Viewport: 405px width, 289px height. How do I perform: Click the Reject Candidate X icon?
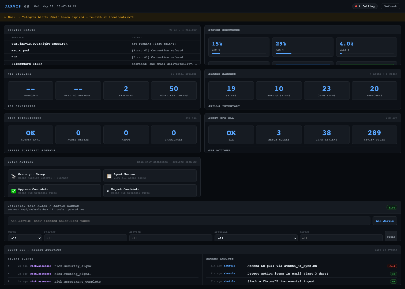[x=108, y=191]
